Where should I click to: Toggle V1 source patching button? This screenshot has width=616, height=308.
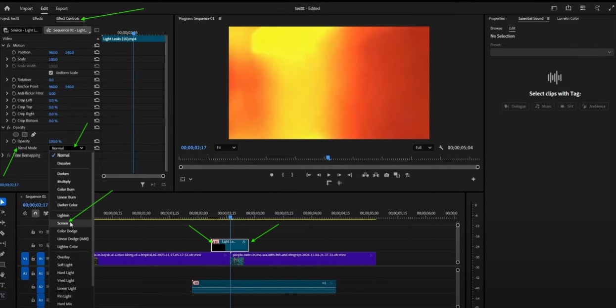25,258
